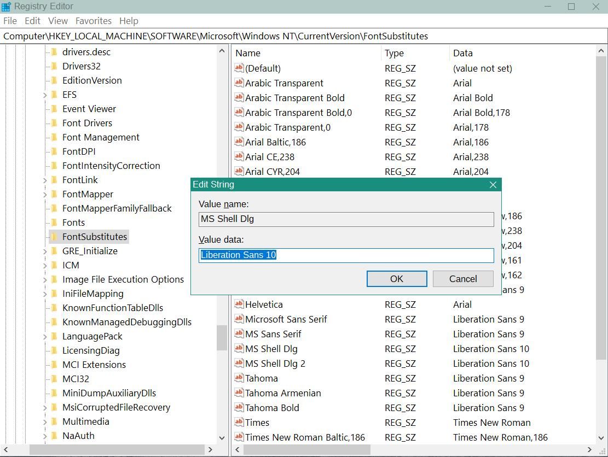Click the tree pane vertical scrollbar thumb
Screen dimensions: 608x457
click(222, 338)
